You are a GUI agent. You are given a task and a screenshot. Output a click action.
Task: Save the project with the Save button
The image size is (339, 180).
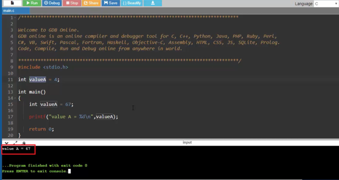pyautogui.click(x=111, y=3)
